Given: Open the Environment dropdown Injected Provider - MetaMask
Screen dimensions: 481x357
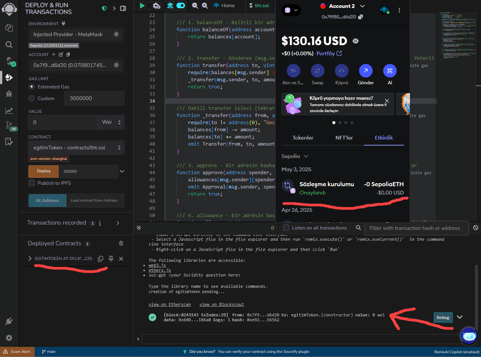Looking at the screenshot, I should pos(76,34).
